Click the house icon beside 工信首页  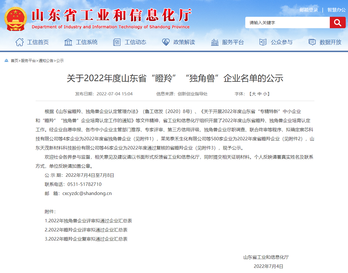click(x=20, y=42)
